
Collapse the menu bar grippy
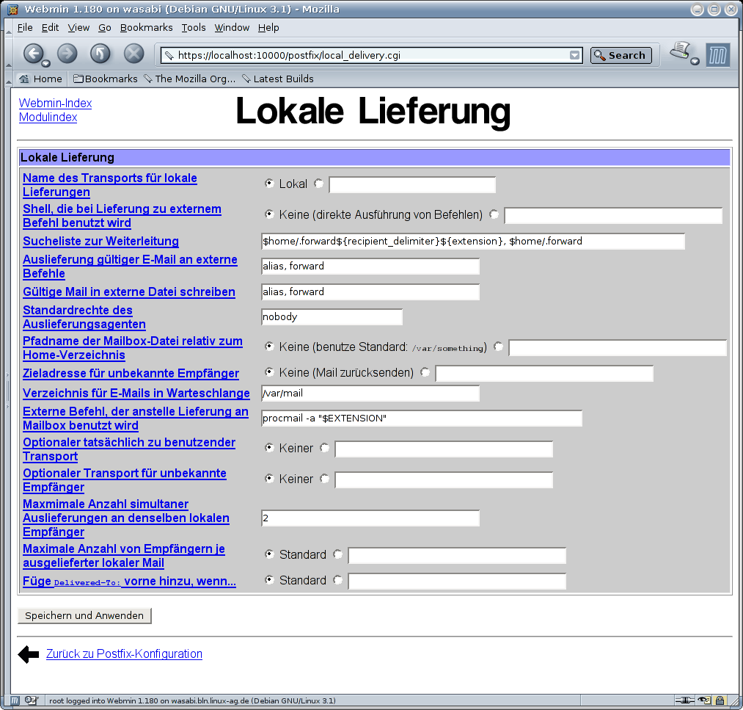click(8, 27)
